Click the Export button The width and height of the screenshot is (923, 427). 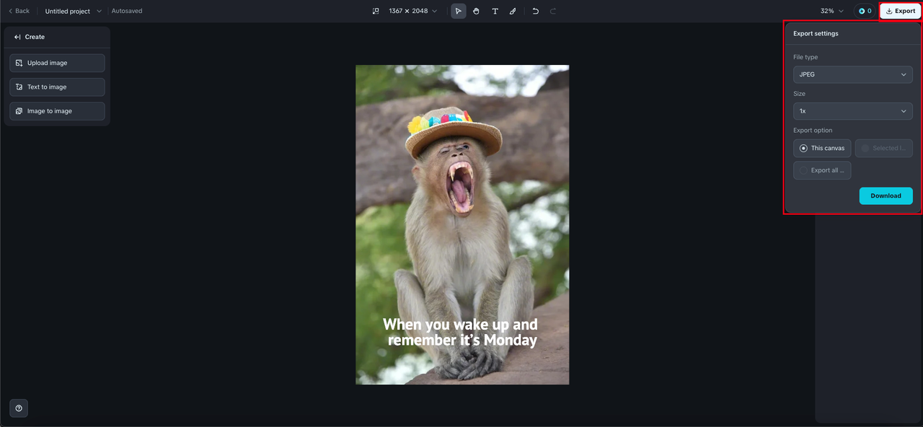pyautogui.click(x=901, y=11)
